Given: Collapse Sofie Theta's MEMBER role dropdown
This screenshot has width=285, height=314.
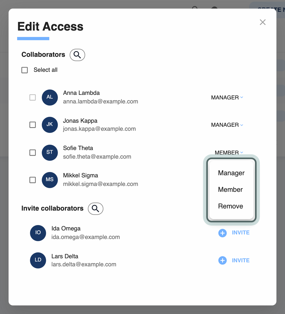Looking at the screenshot, I should (x=229, y=153).
